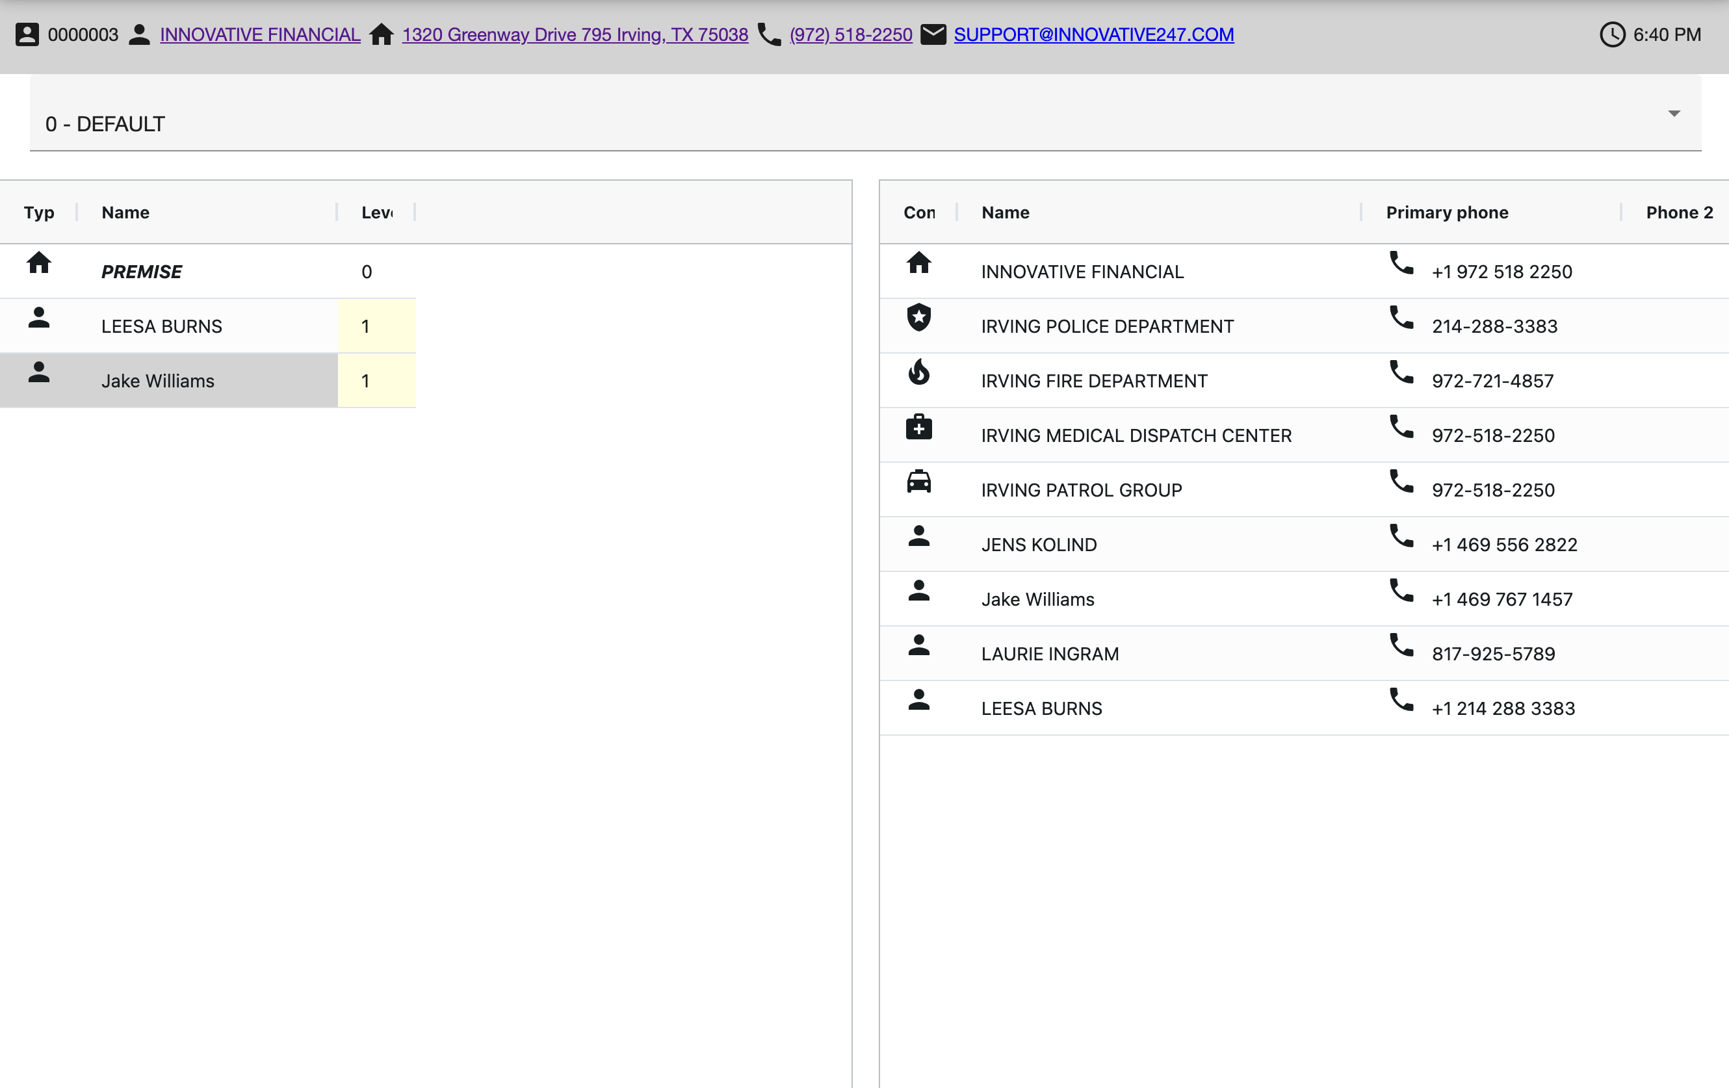Open the 0 - DEFAULT dropdown
The image size is (1729, 1088).
(x=865, y=114)
